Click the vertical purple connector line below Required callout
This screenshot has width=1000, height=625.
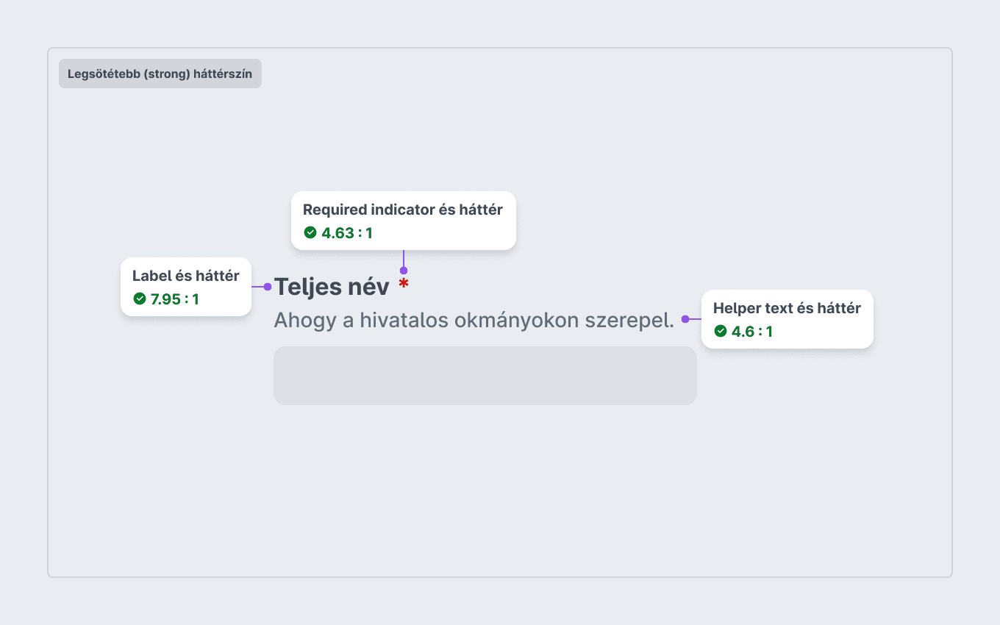pos(404,258)
